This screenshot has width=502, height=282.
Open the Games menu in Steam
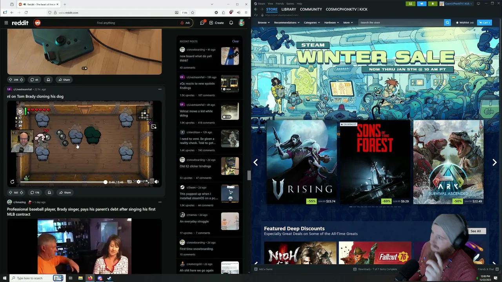(x=290, y=4)
